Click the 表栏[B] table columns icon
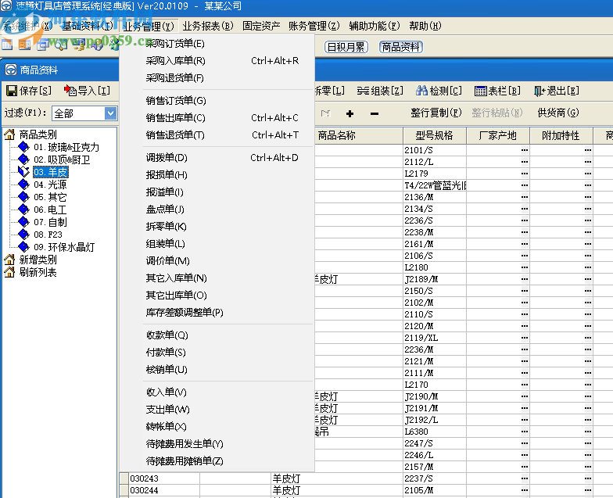This screenshot has width=613, height=498. pos(480,91)
